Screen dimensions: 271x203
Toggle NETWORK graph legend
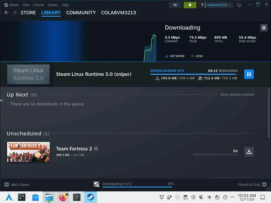pyautogui.click(x=175, y=56)
